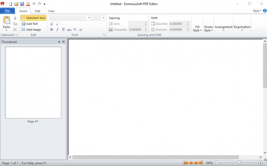Click the zoom slider handle

click(x=239, y=163)
